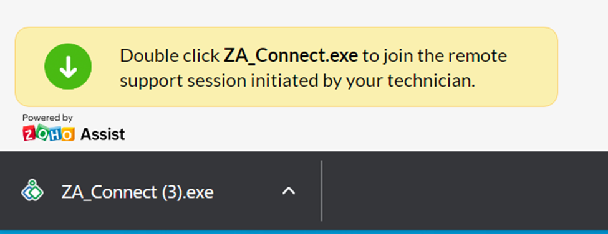Screen dimensions: 608x234
Task: Click the vertical divider in the download bar
Action: (321, 190)
